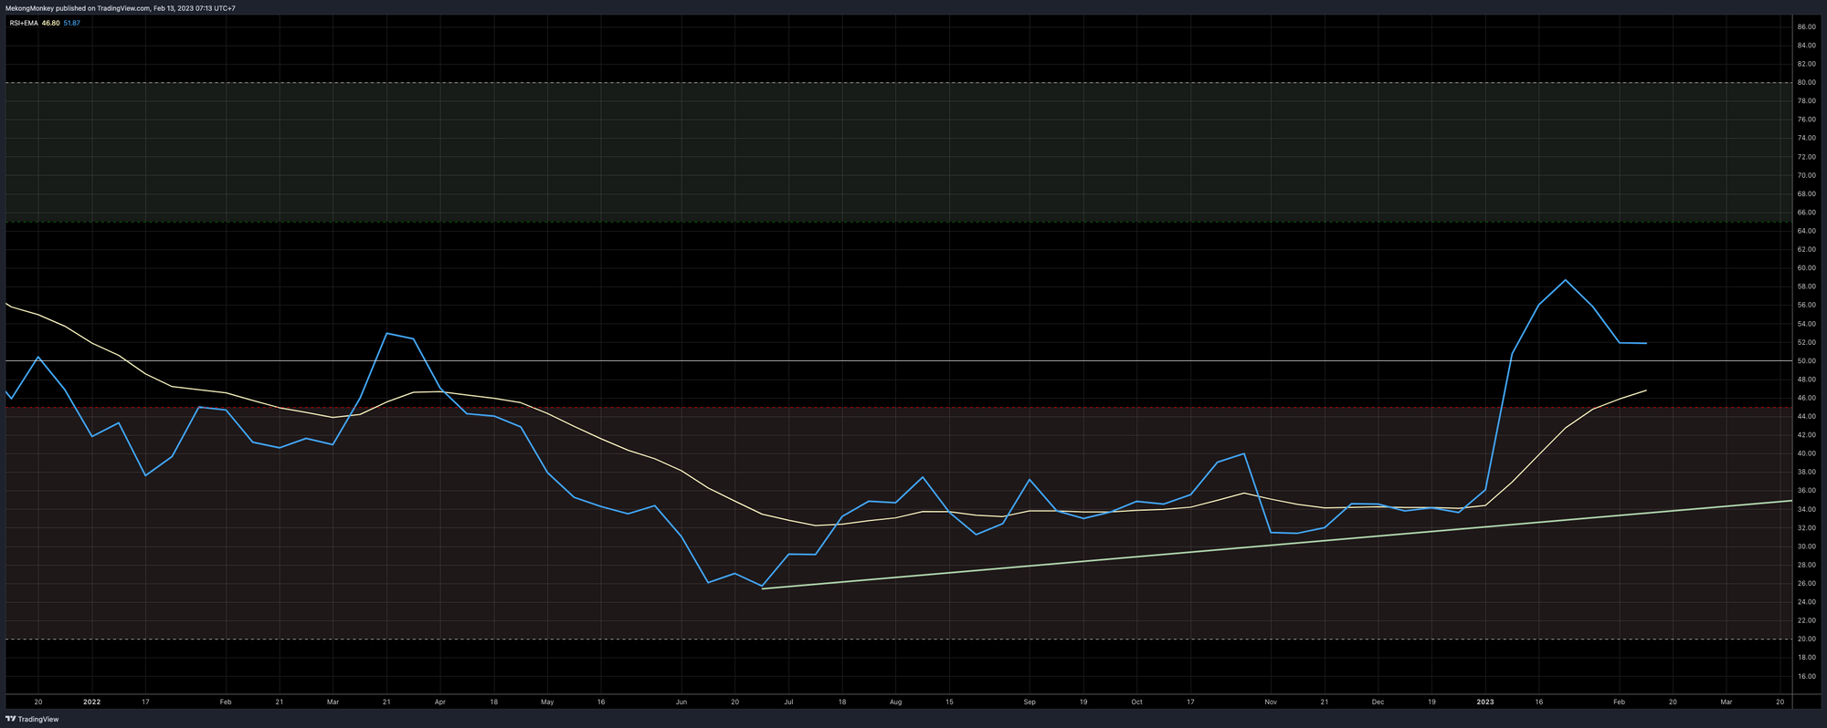
Task: Select the 54.00 value on the price scale
Action: click(1806, 324)
